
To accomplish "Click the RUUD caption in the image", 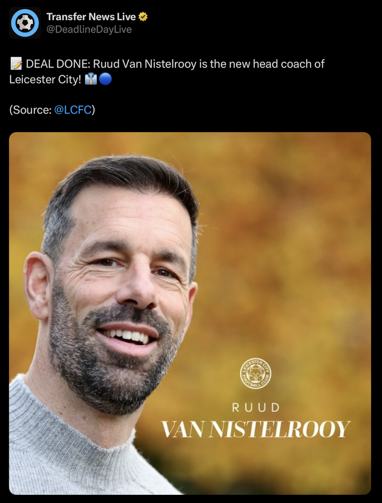I will (256, 408).
